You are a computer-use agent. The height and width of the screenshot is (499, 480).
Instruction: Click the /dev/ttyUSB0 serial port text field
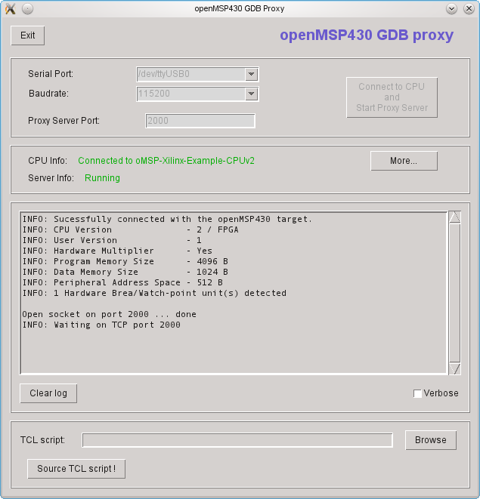point(190,74)
